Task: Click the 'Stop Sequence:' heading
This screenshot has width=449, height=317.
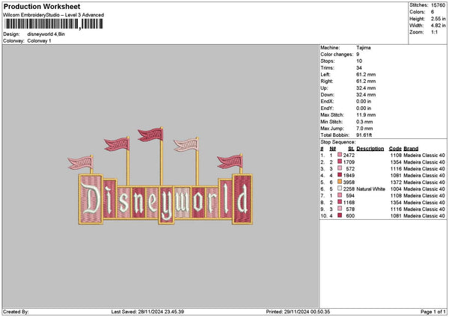Action: click(338, 142)
